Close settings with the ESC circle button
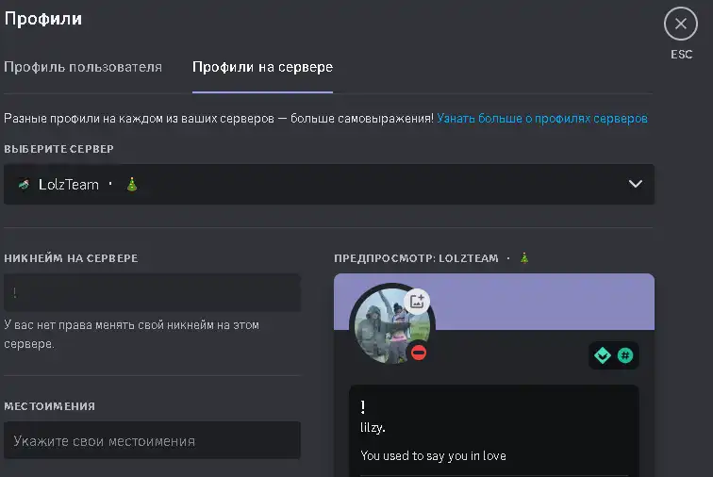The width and height of the screenshot is (713, 477). click(680, 24)
